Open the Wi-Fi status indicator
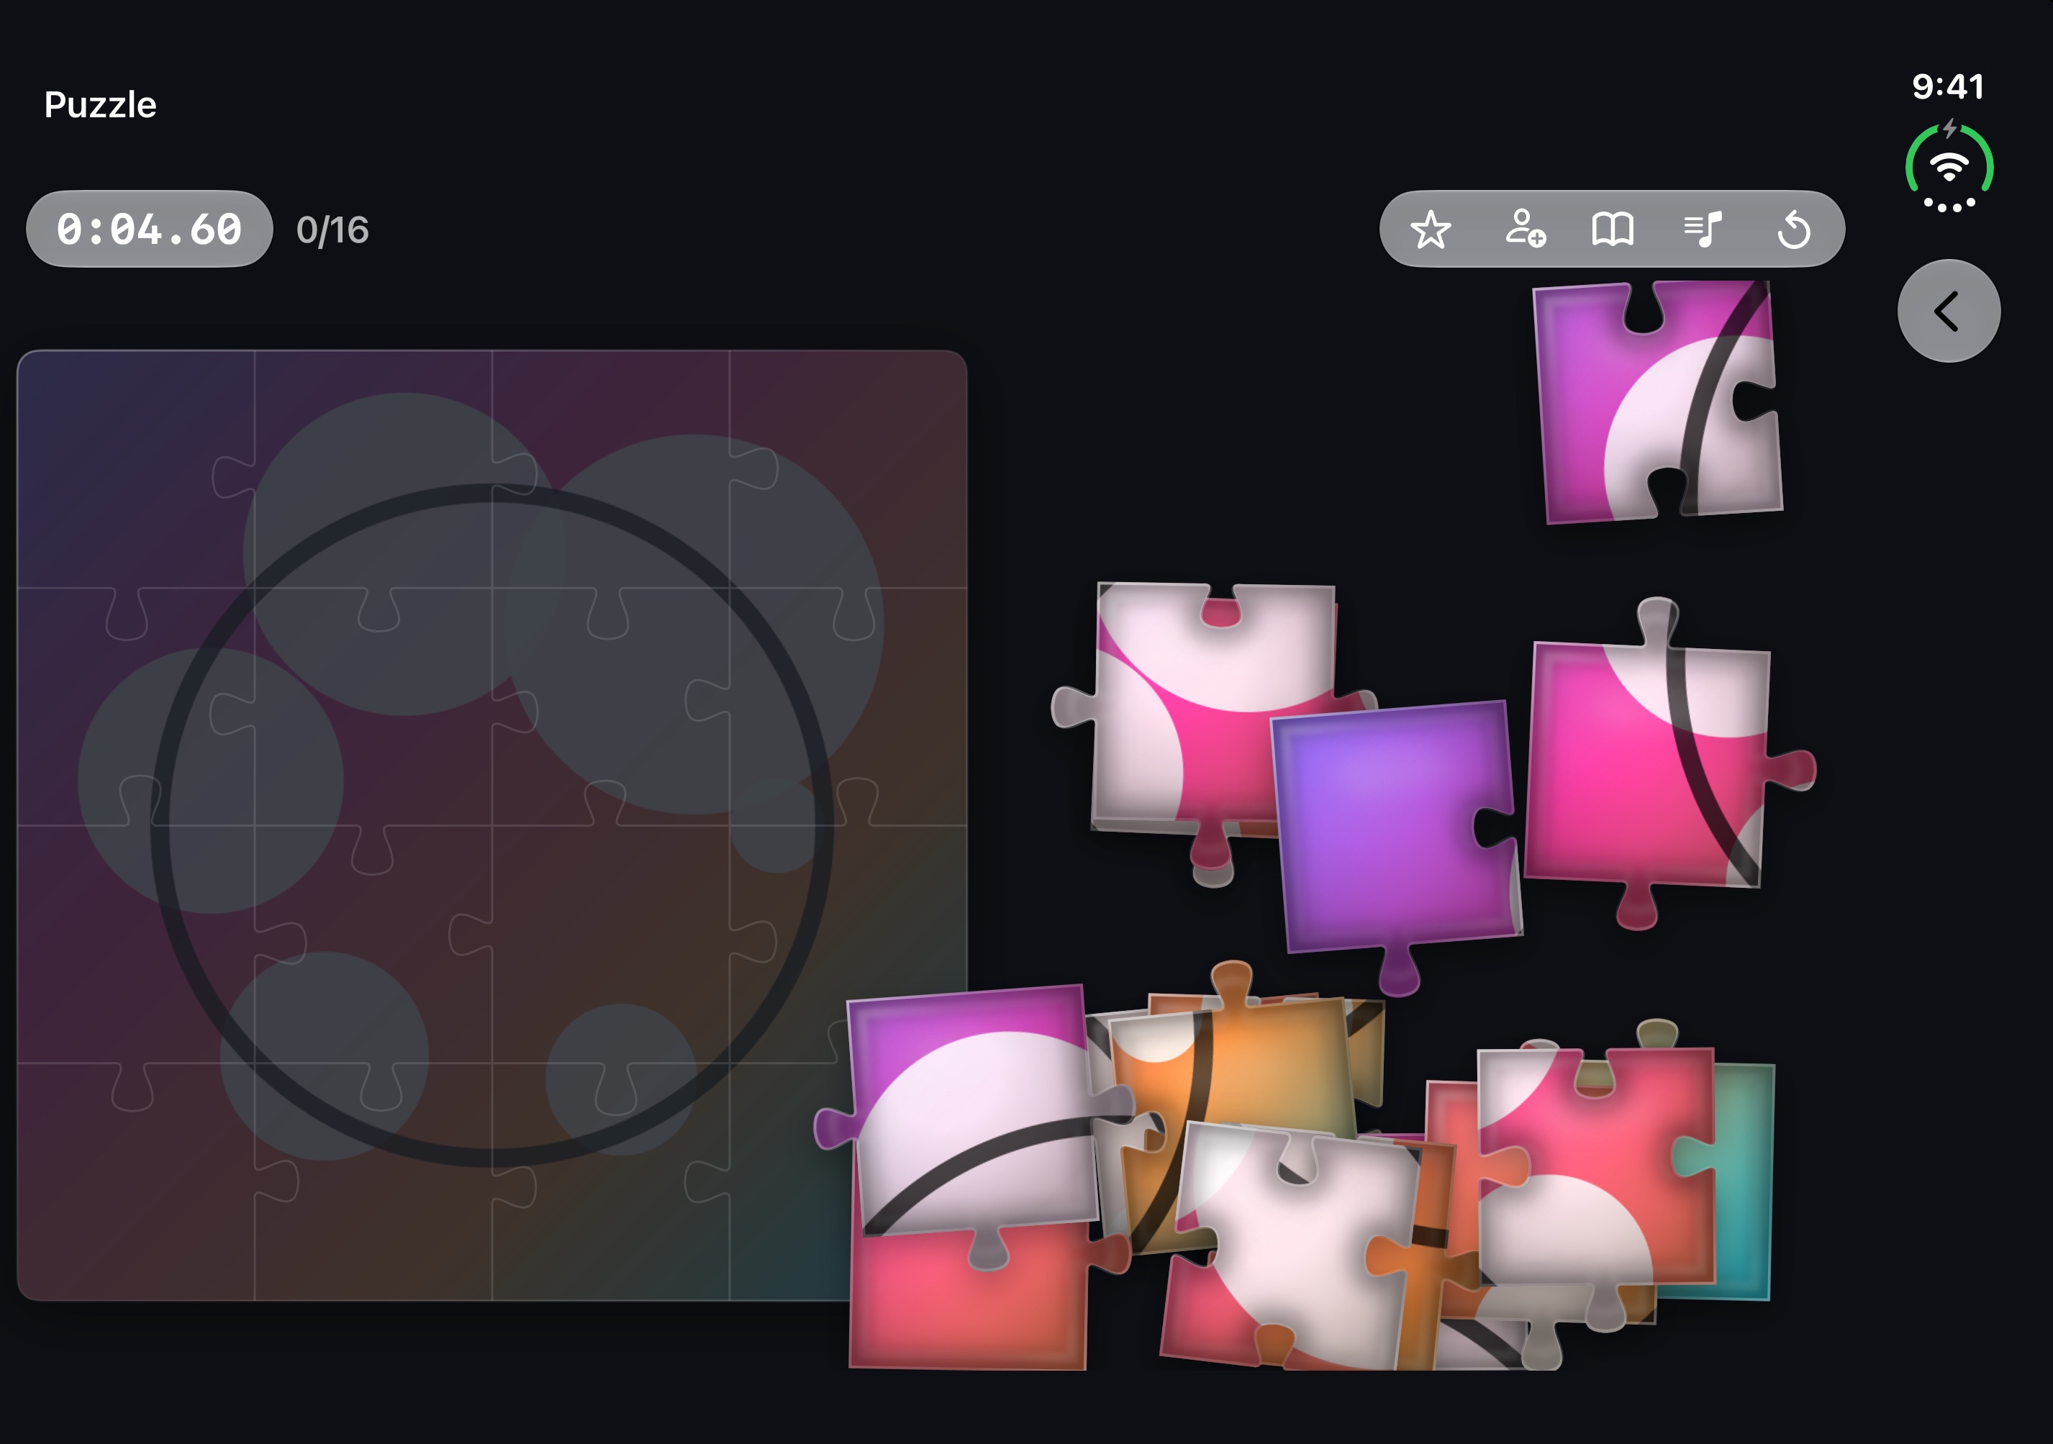Screen dimensions: 2053x1444 pos(1949,167)
